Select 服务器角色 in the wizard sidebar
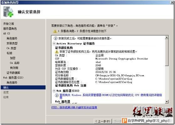The height and width of the screenshot is (125, 175). [x=10, y=28]
